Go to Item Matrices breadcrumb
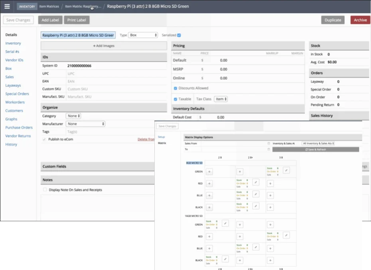Screen dimensions: 371x270 coord(49,6)
